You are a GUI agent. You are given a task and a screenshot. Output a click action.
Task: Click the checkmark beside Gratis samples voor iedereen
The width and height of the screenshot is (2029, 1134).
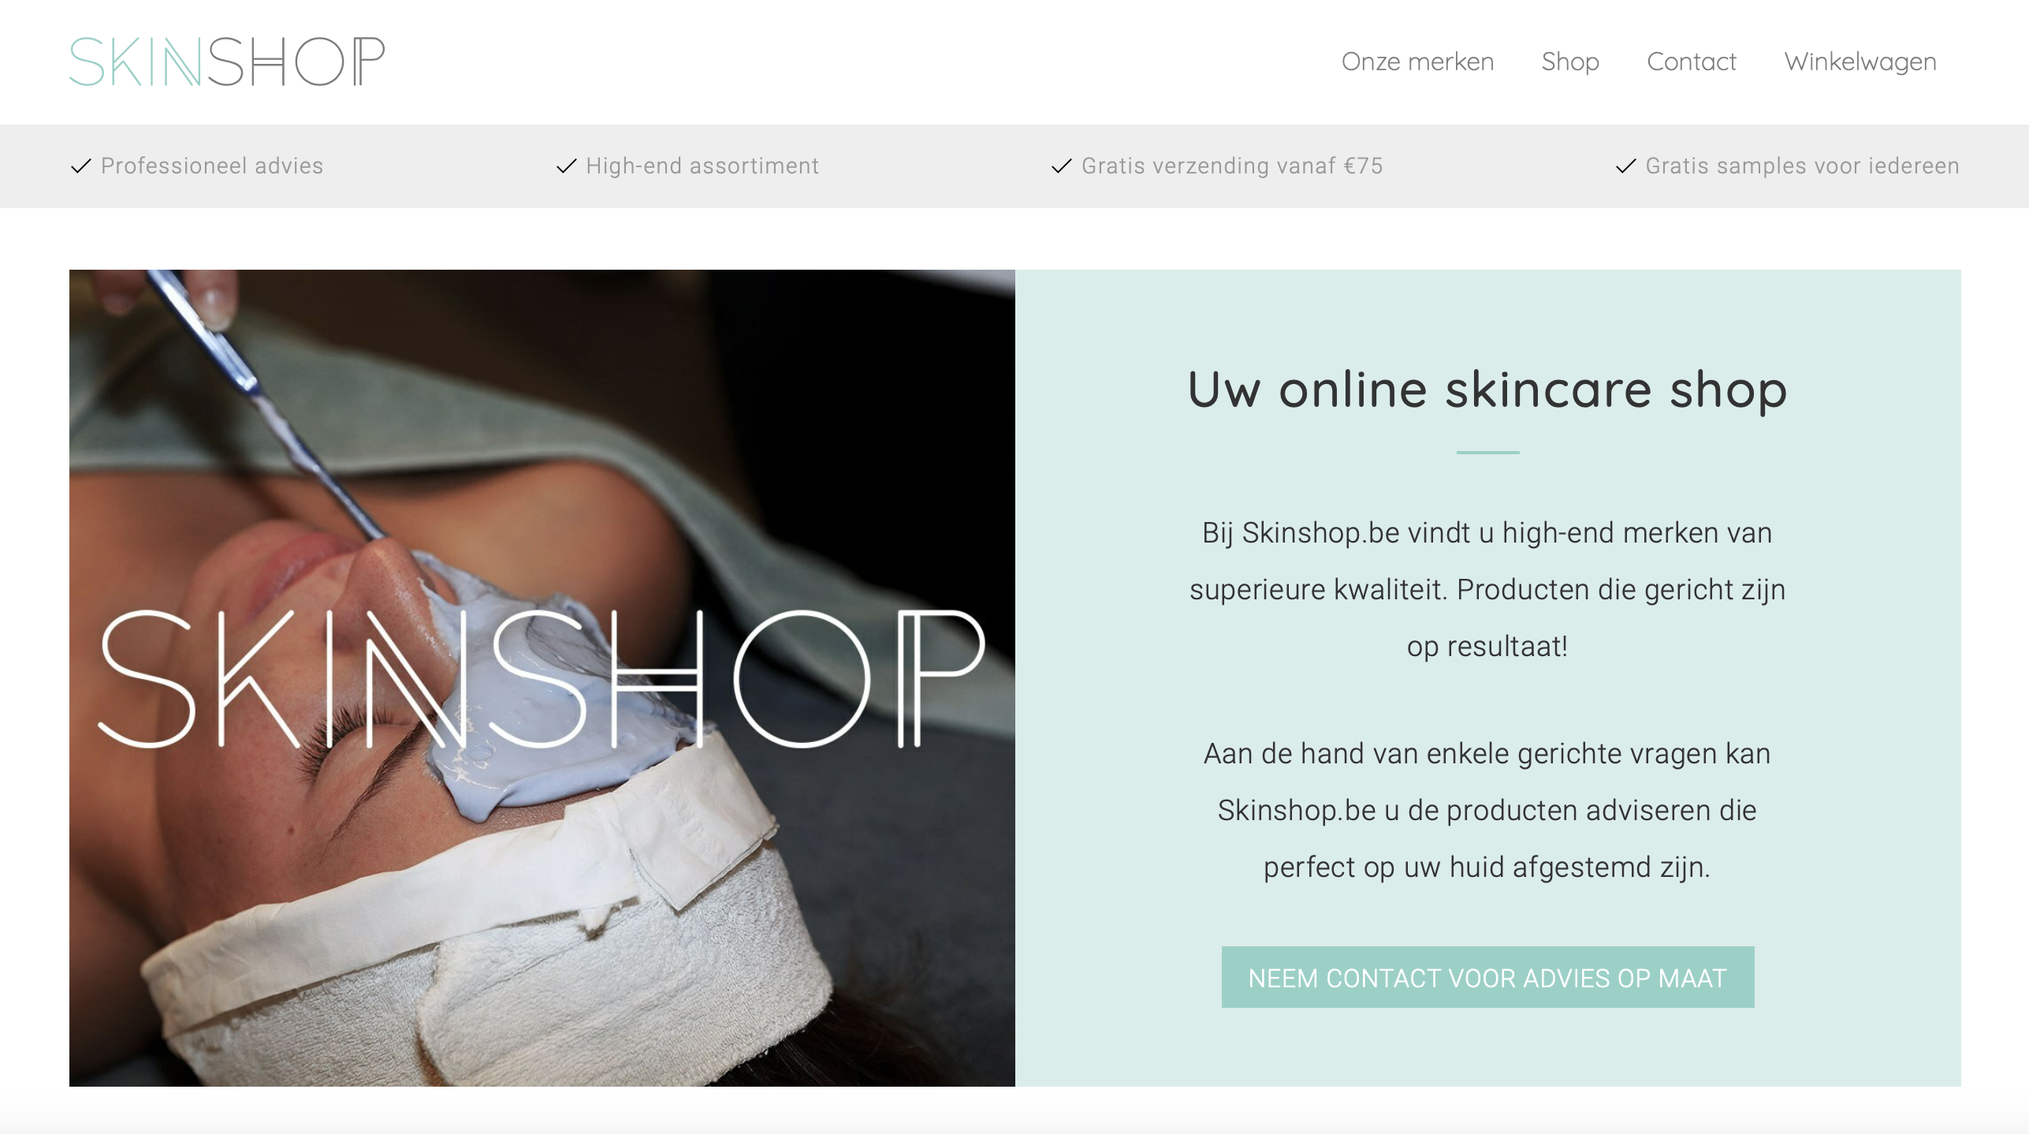pos(1626,166)
